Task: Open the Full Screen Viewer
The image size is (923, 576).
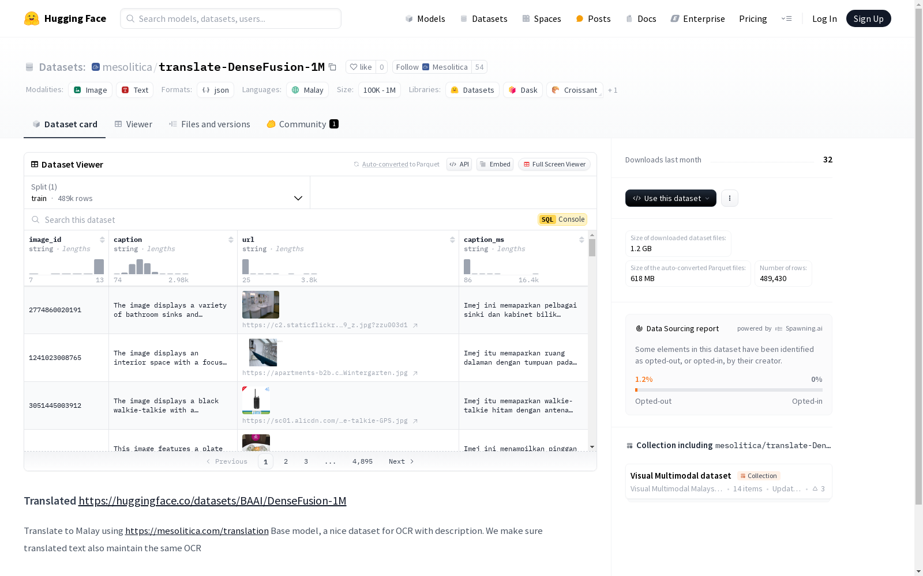Action: click(x=554, y=164)
